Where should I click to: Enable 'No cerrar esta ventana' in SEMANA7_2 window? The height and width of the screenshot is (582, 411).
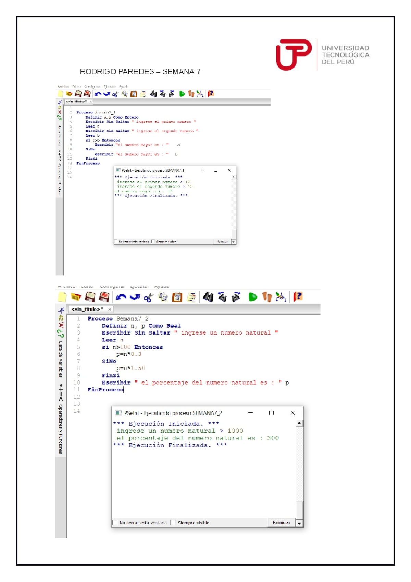[115, 523]
